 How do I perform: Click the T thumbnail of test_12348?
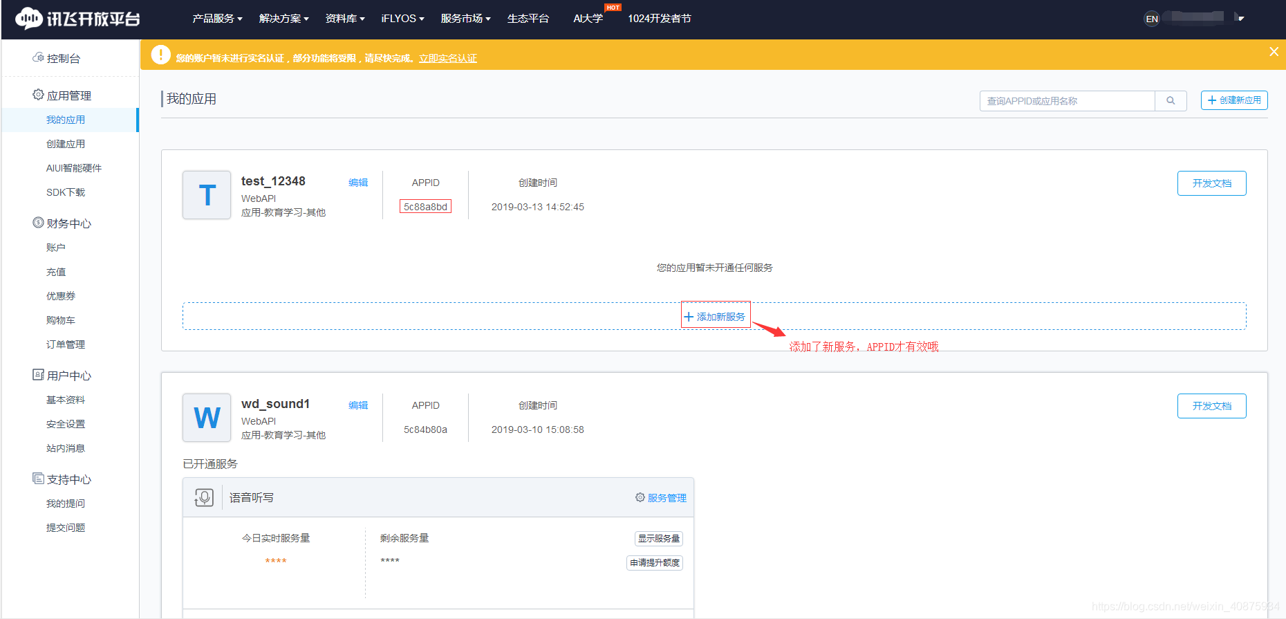[207, 195]
